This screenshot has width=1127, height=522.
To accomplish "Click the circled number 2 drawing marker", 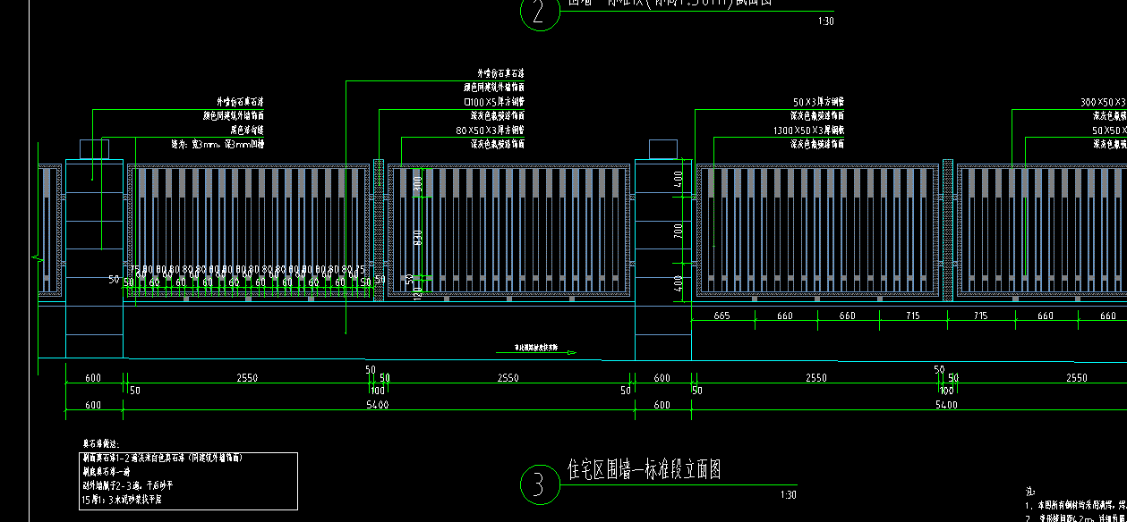I will (x=540, y=13).
